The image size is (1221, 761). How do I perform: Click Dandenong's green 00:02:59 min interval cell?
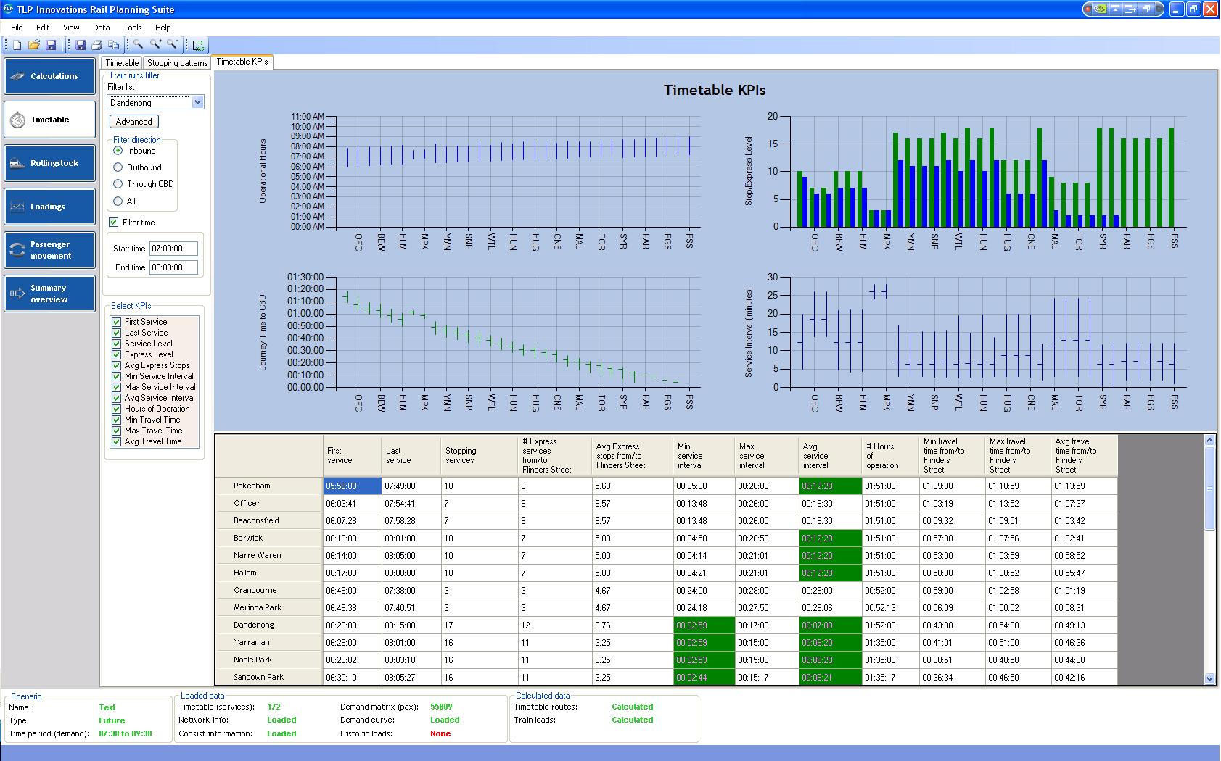click(704, 625)
